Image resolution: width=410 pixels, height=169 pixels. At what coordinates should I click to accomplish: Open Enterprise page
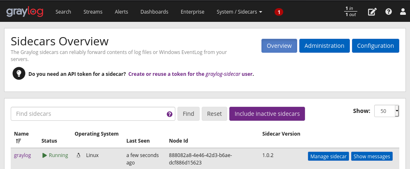pyautogui.click(x=193, y=12)
